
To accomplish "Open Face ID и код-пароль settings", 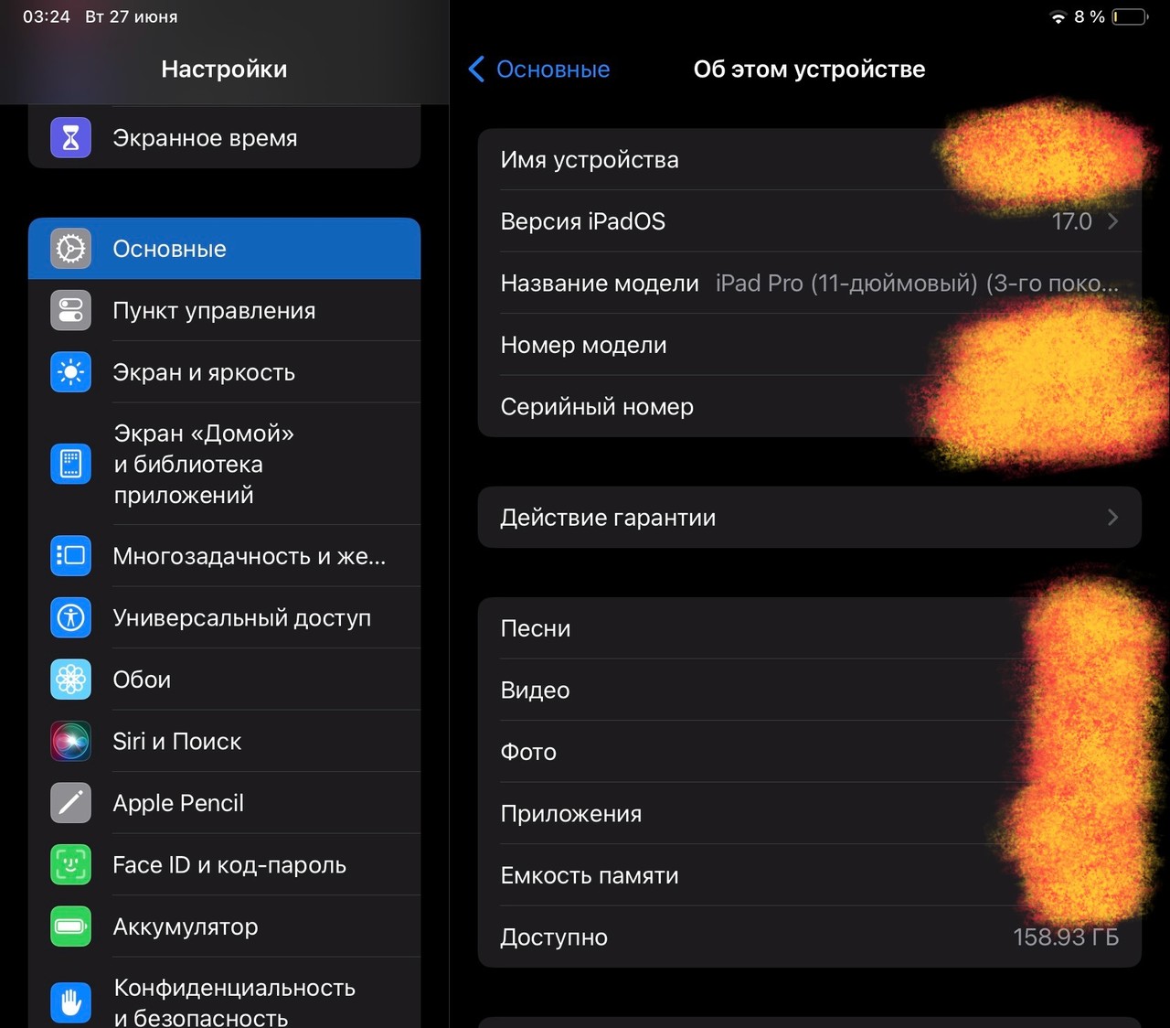I will [224, 865].
